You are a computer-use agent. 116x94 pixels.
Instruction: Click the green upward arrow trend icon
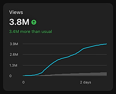click(34, 22)
